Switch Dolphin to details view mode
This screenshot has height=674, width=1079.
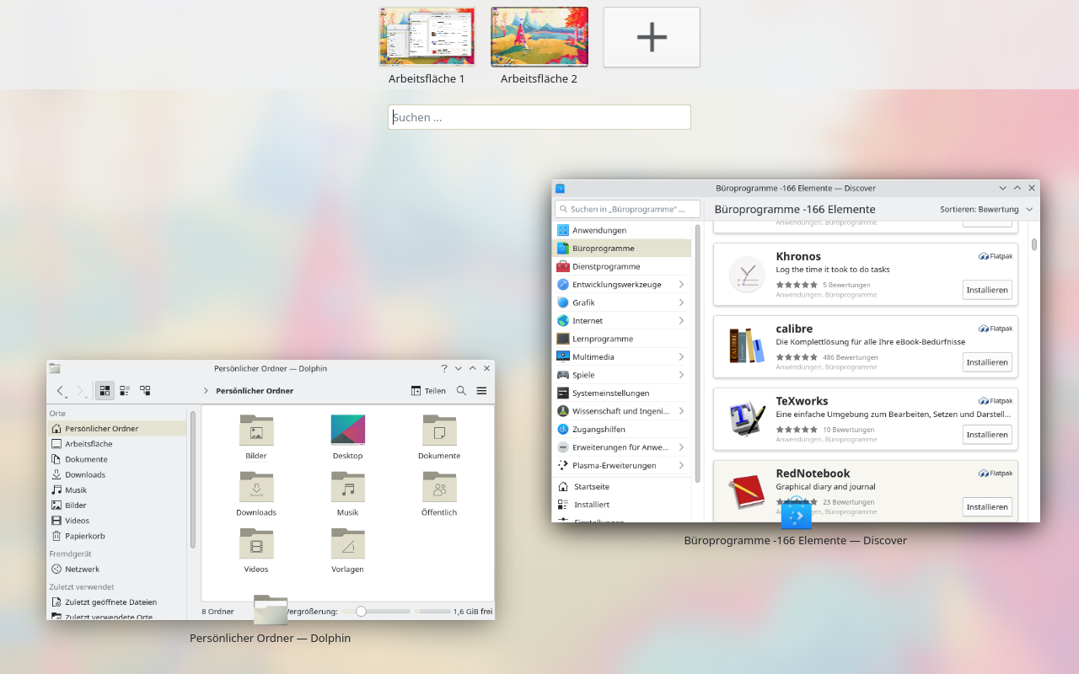tap(145, 391)
